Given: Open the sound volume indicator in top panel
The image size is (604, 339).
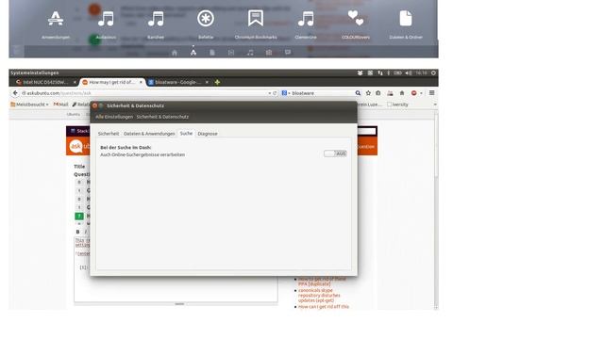Looking at the screenshot, I should point(409,73).
